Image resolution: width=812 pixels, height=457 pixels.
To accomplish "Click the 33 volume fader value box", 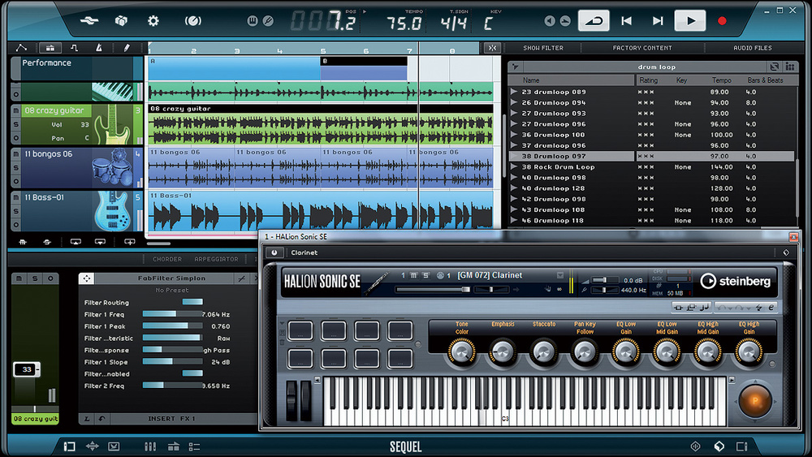I will coord(27,369).
